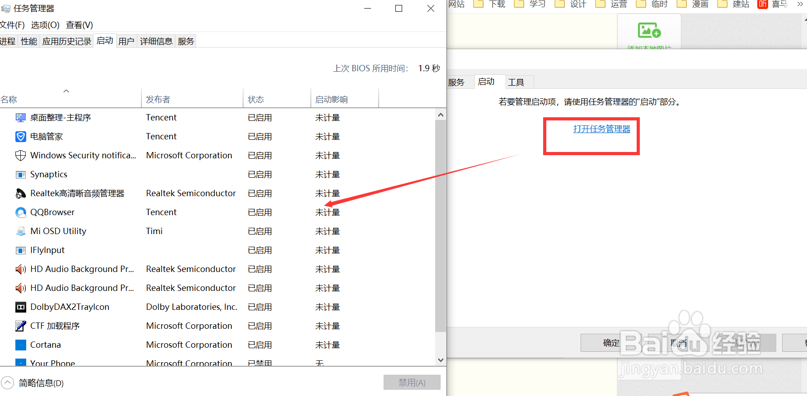Open the 运营 bookmark folder
This screenshot has height=396, width=807.
[612, 4]
